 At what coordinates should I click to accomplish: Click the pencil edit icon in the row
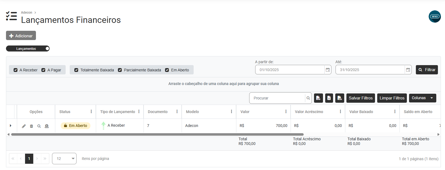[24, 126]
